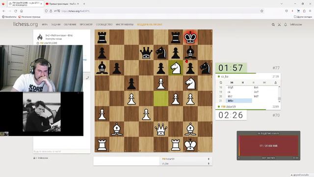Click the black bishop on g7
The image size is (314, 177).
[190, 53]
